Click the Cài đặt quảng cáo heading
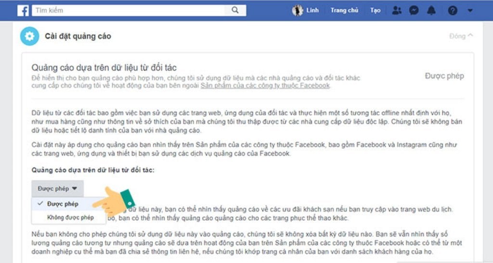 coord(78,36)
